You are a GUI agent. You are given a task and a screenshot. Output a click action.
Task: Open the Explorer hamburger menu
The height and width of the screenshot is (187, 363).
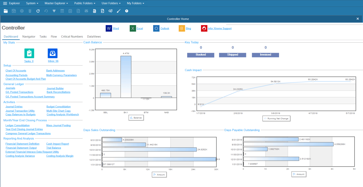point(5,3)
